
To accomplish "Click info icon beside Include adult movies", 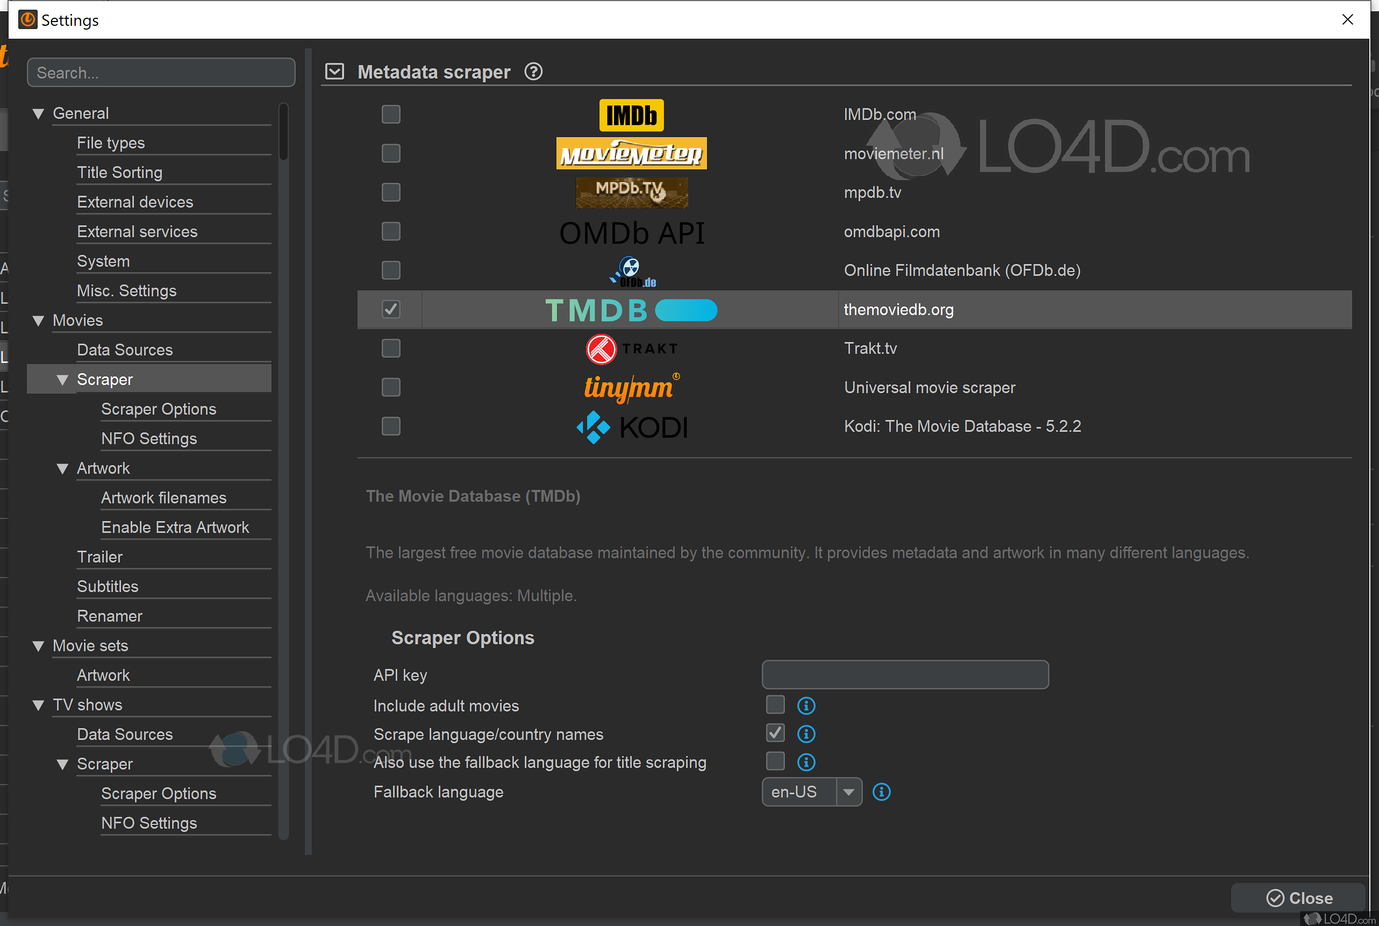I will [806, 706].
